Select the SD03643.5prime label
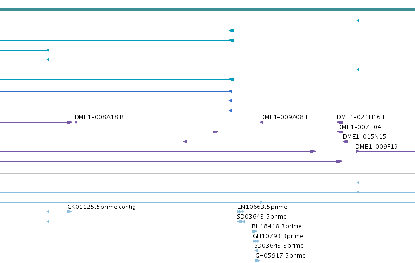Image resolution: width=415 pixels, height=263 pixels. click(x=262, y=216)
